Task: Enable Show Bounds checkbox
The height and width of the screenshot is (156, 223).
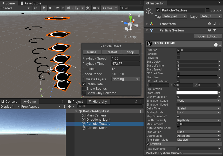Action: pyautogui.click(x=84, y=88)
